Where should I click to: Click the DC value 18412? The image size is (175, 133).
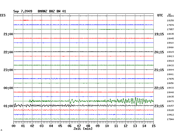(170, 115)
